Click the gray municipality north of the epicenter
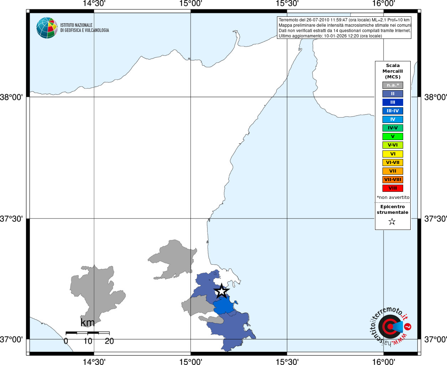Image resolution: width=447 pixels, height=365 pixels. point(175,259)
